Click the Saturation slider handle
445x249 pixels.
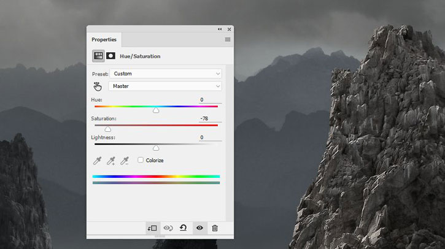tap(107, 129)
